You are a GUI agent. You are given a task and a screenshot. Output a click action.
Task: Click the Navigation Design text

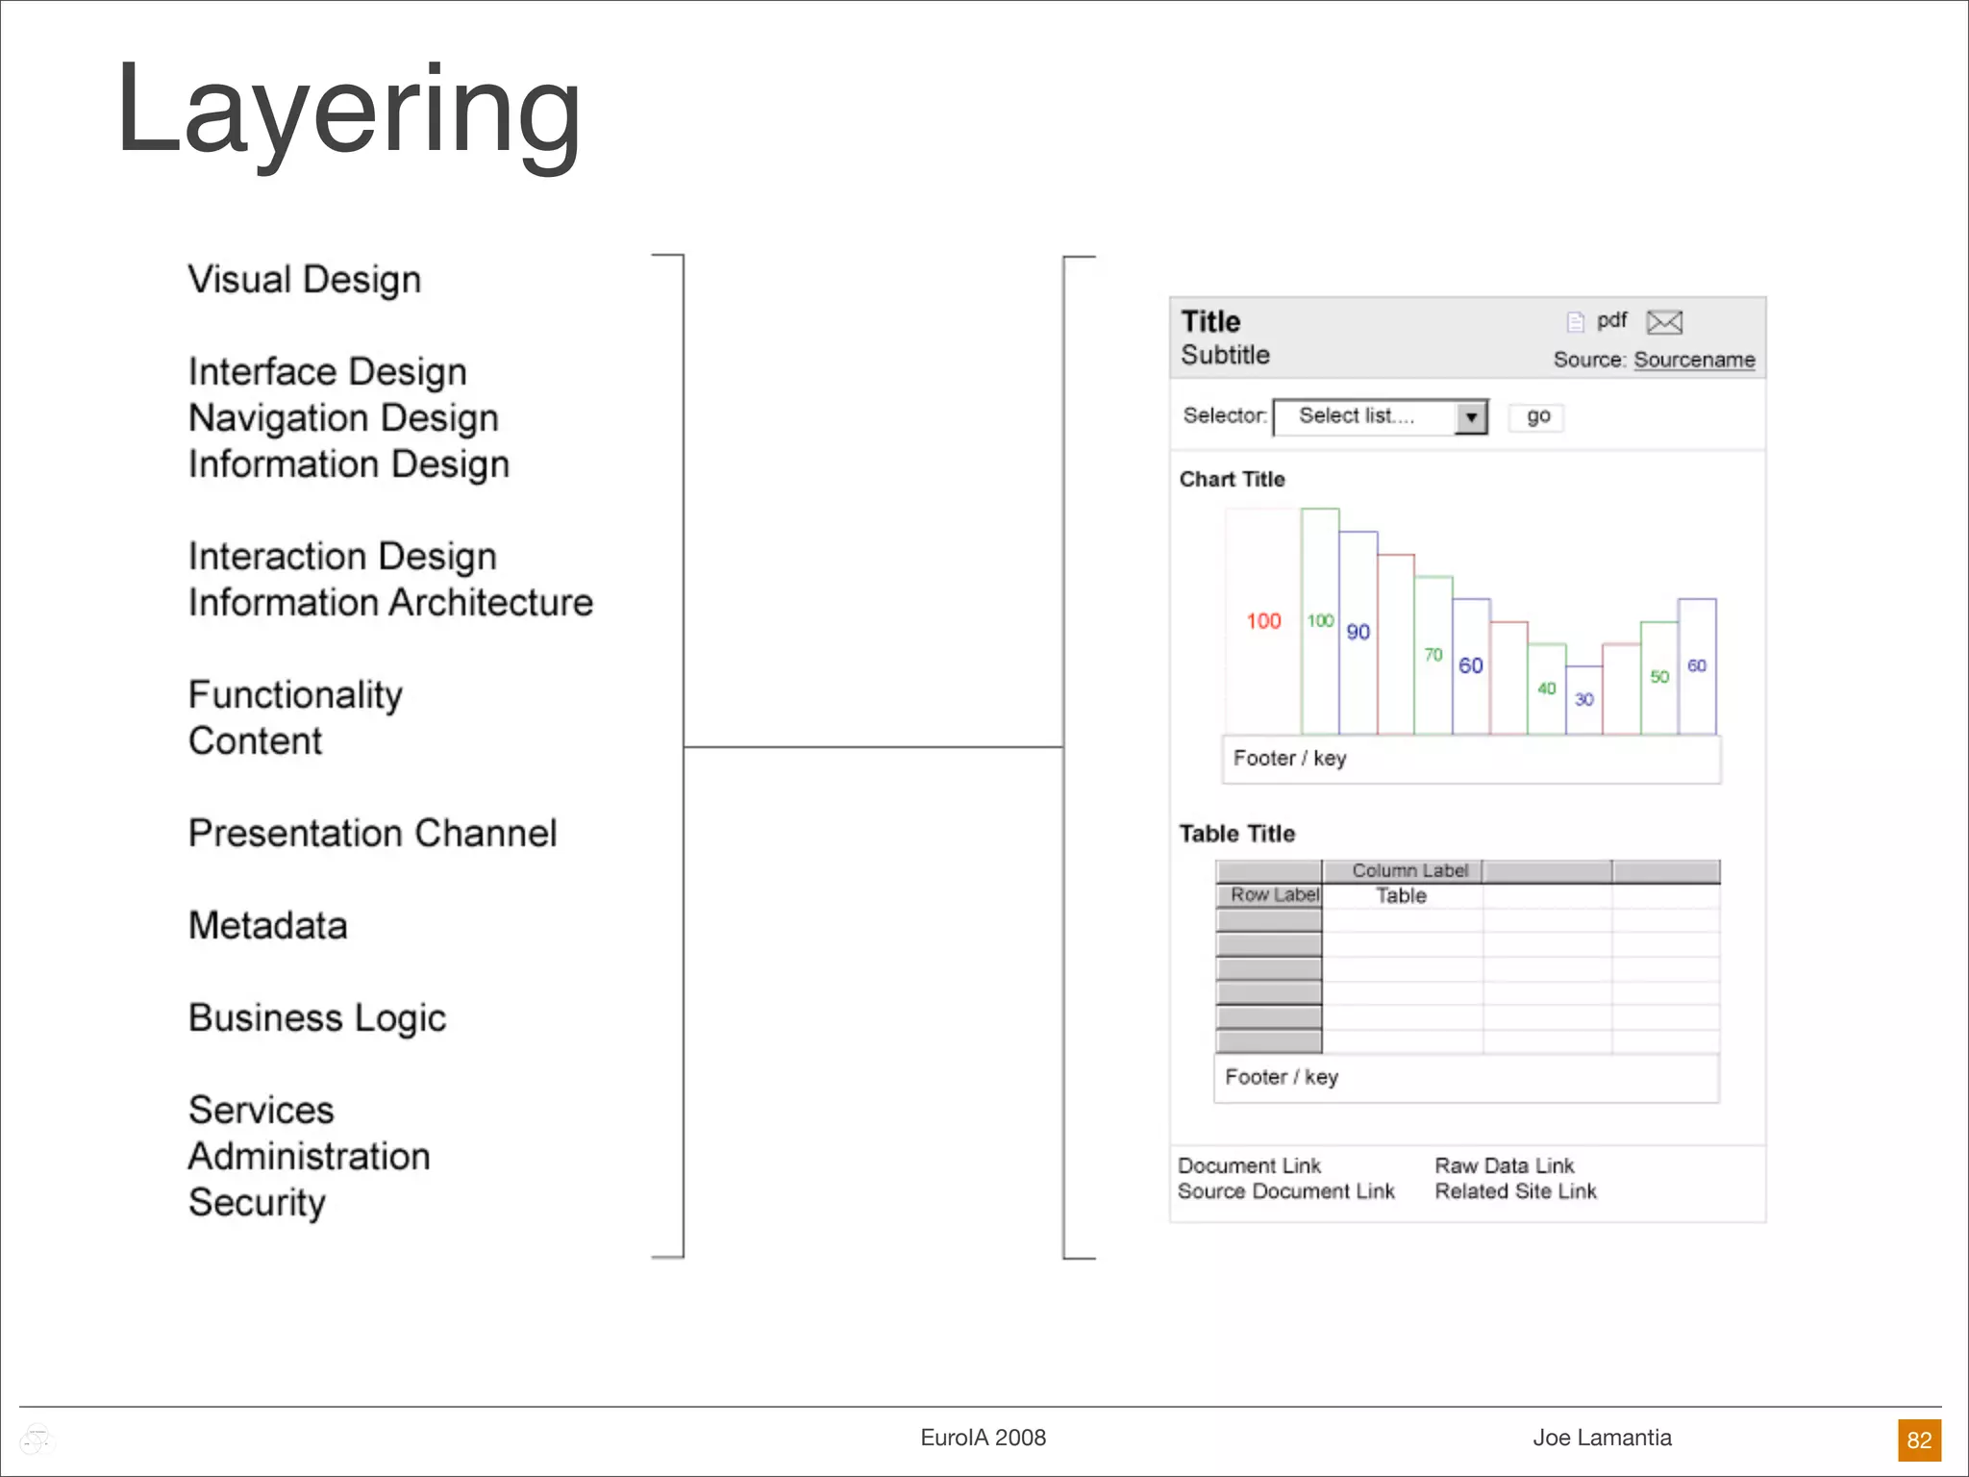click(x=343, y=418)
